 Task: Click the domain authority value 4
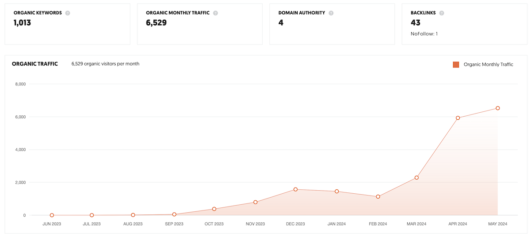281,22
